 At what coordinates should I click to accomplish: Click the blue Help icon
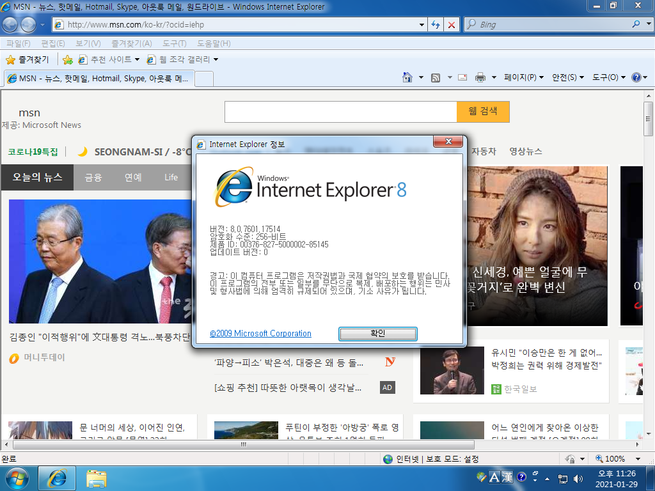636,77
